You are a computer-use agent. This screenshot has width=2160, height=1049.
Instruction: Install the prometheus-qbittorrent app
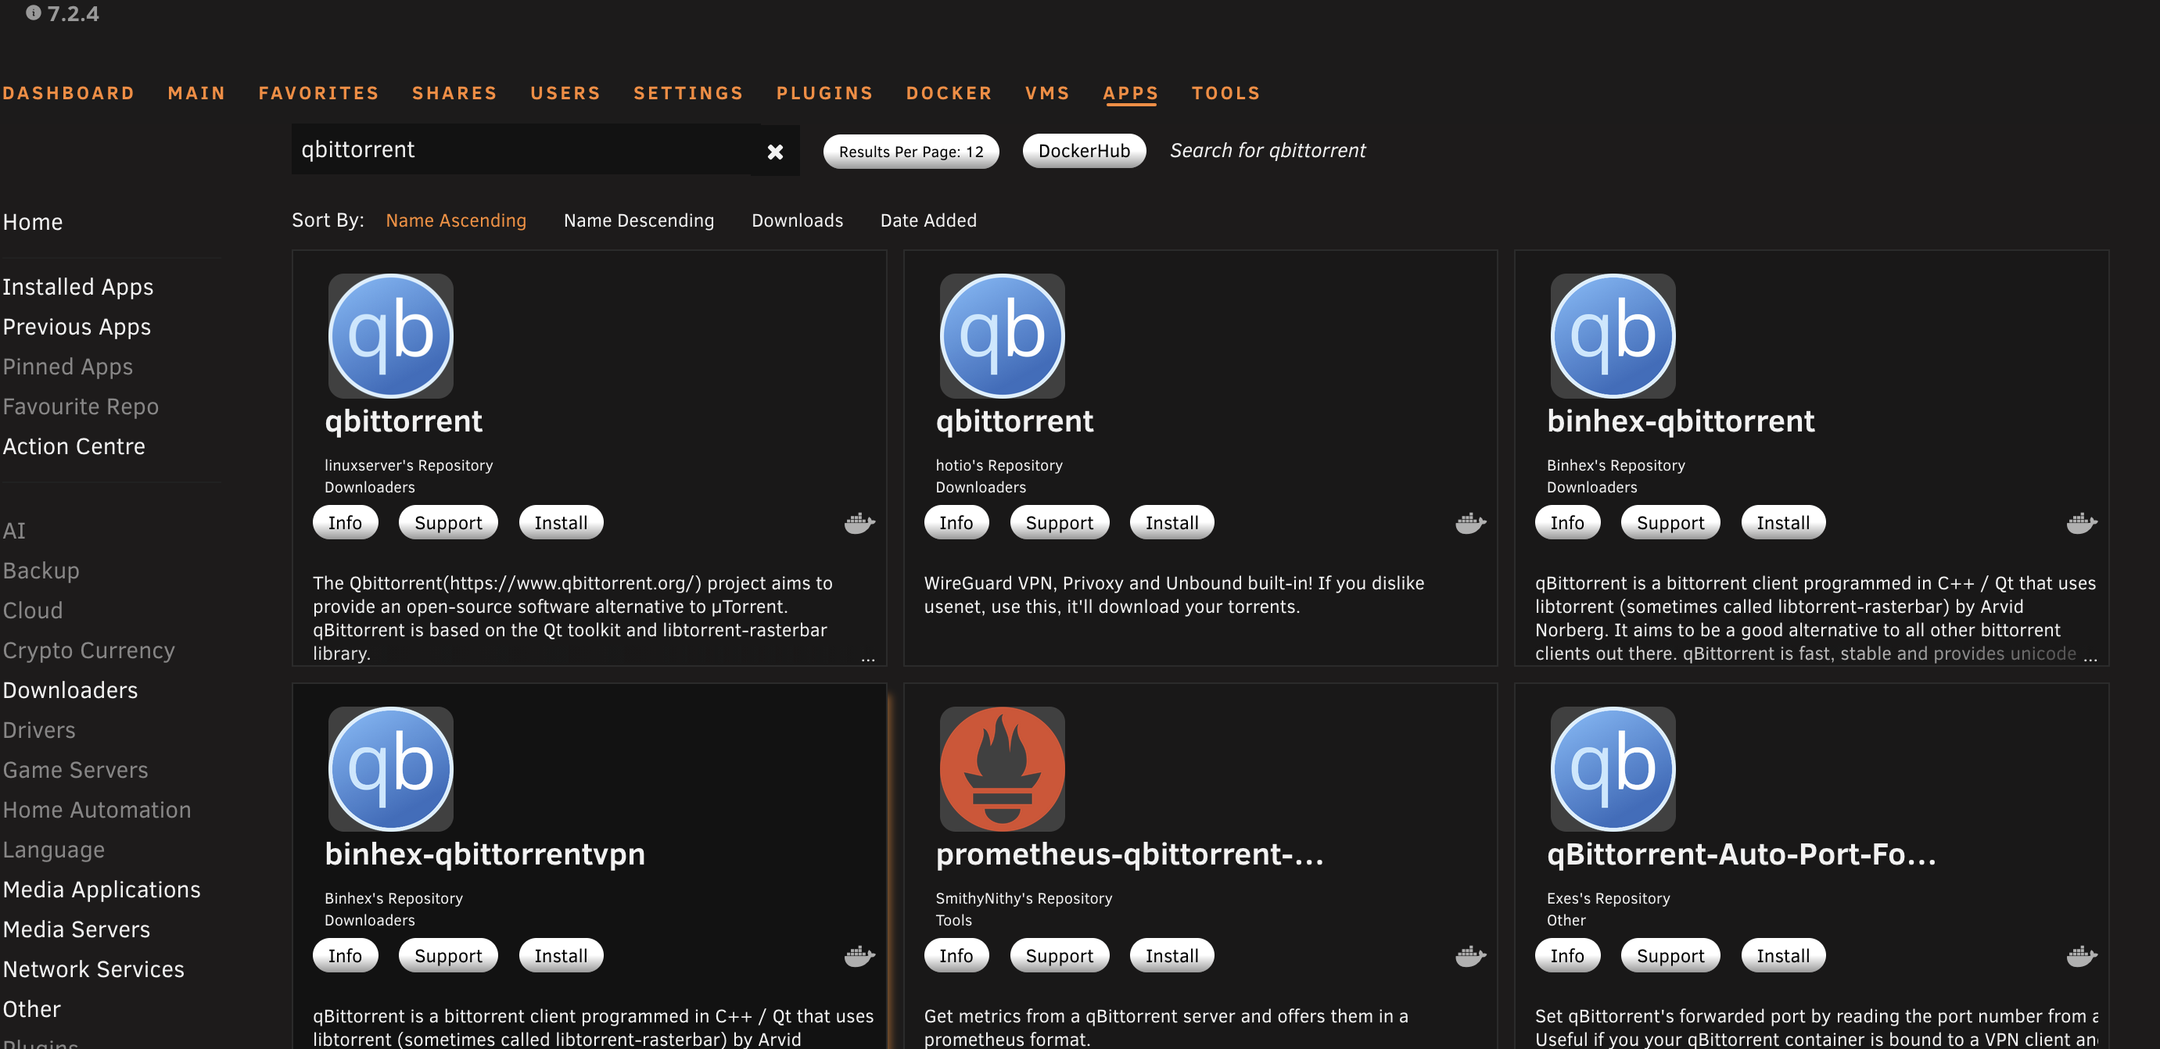[x=1171, y=955]
